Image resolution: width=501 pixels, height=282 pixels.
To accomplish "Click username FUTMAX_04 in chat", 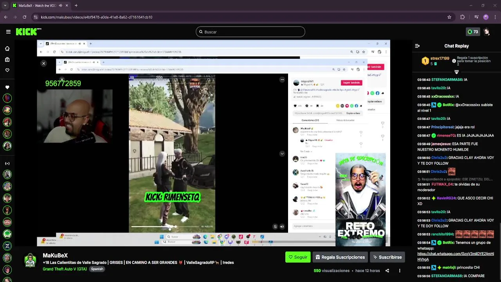I will point(442,184).
